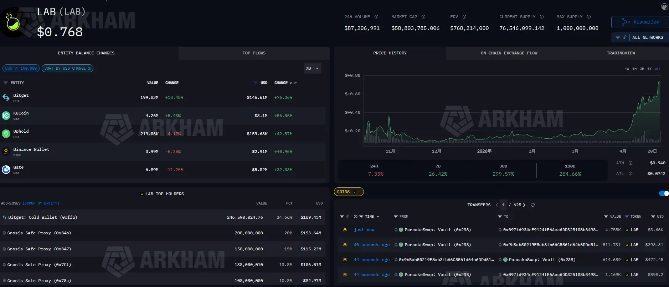Viewport: 669px width, 287px height.
Task: Toggle the SORT BY USD CHANGE % chip
Action: [67, 68]
